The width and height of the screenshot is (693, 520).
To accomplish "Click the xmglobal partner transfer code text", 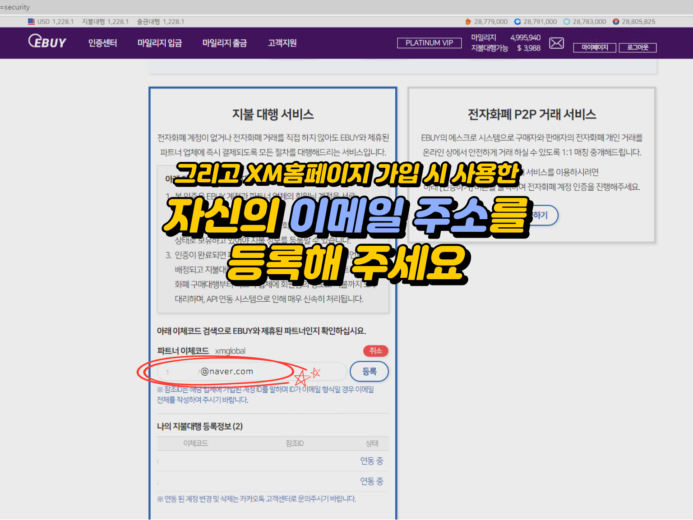I will click(x=230, y=351).
